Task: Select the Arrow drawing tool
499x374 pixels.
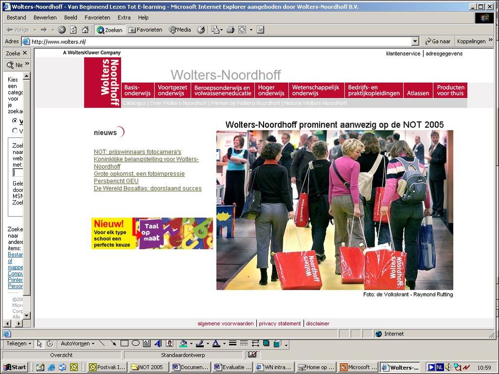Action: (113, 343)
